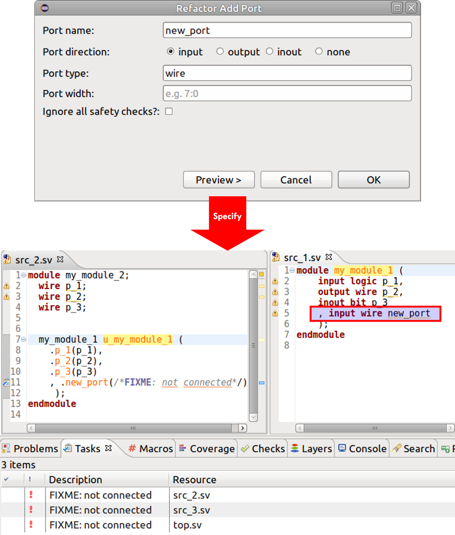Screen dimensions: 455x535
Task: Click the red priority icon for top.sv task
Action: [31, 525]
